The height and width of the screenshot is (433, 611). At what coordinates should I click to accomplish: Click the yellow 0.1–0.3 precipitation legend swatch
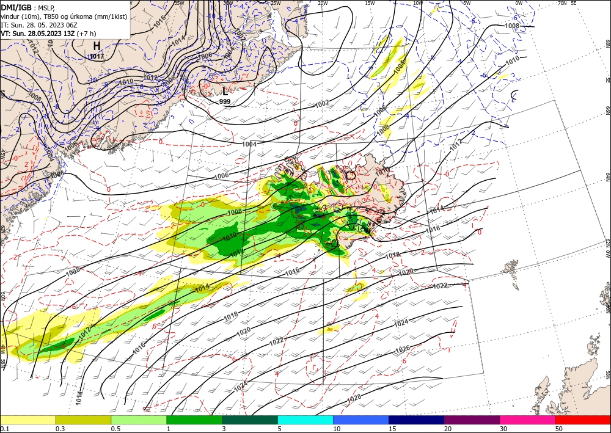(28, 420)
